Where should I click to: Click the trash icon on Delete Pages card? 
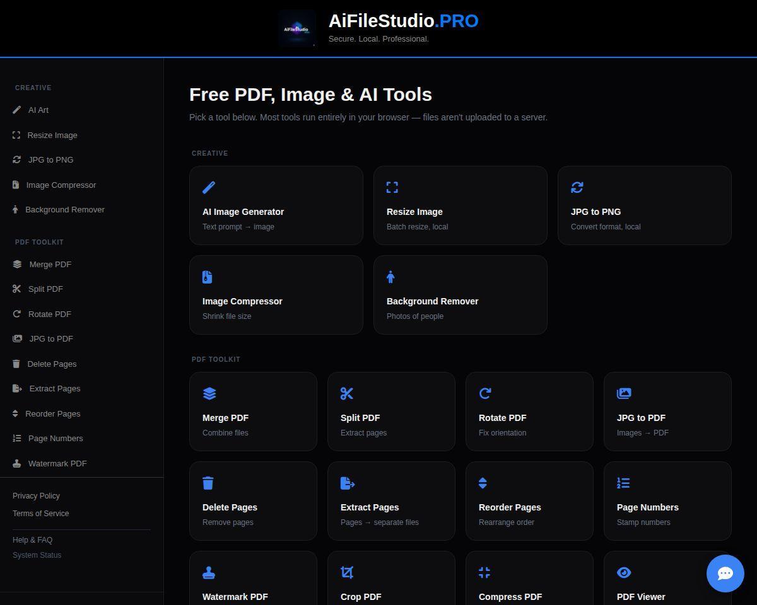click(x=208, y=483)
